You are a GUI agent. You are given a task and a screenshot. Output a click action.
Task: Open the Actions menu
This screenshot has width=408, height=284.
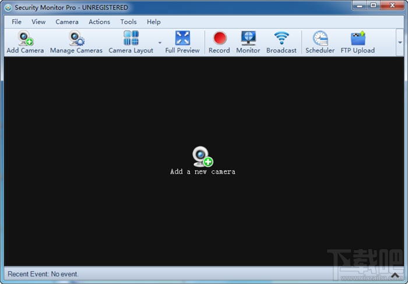pyautogui.click(x=100, y=22)
